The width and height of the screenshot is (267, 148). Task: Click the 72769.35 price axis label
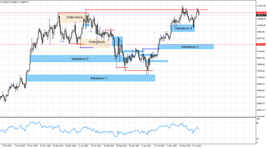[x=261, y=77]
